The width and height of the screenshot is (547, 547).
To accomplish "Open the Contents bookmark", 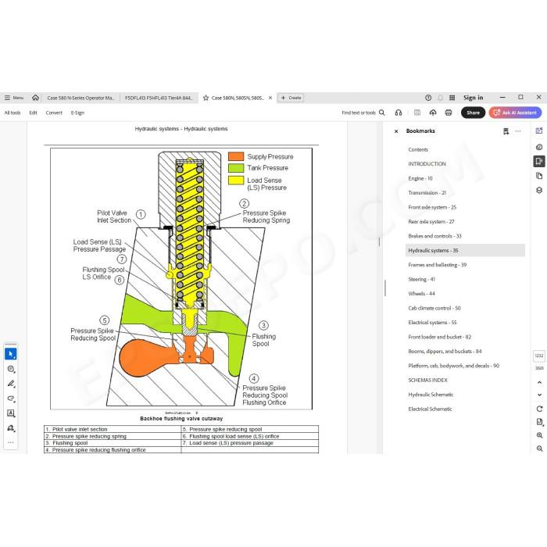I will coord(418,150).
